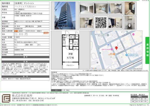Click the blue セブン-イレブン store marker
Screen dimensions: 150x106
pos(126,55)
